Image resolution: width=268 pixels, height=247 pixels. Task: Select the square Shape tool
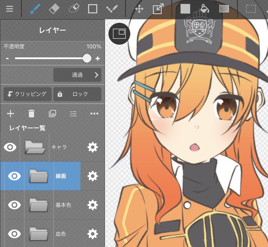(x=93, y=9)
